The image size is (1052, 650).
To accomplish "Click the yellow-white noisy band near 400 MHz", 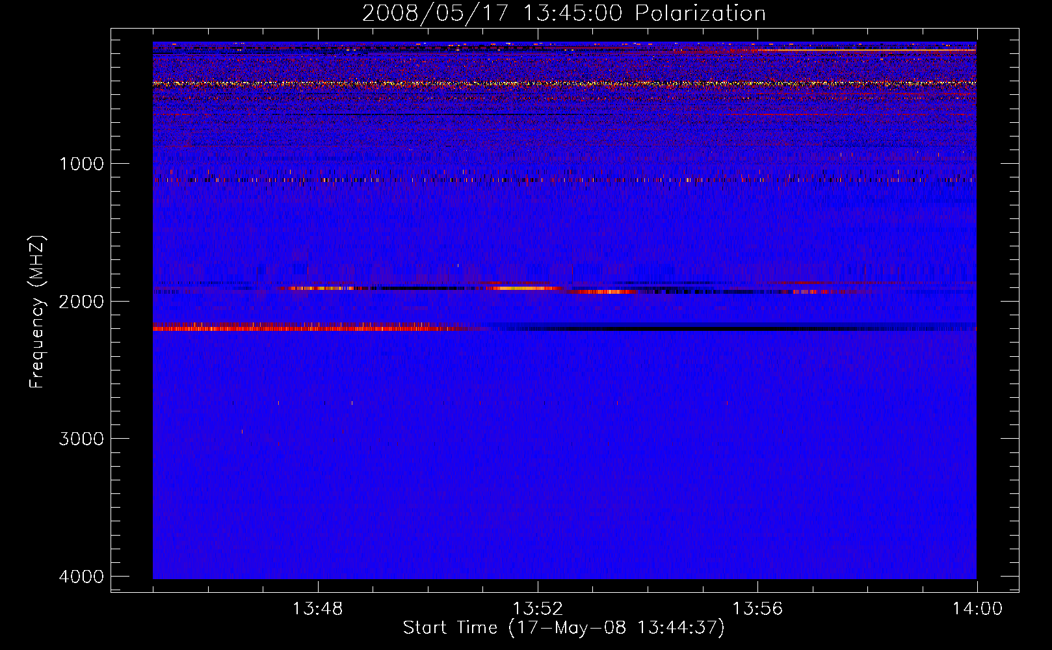I will [564, 83].
